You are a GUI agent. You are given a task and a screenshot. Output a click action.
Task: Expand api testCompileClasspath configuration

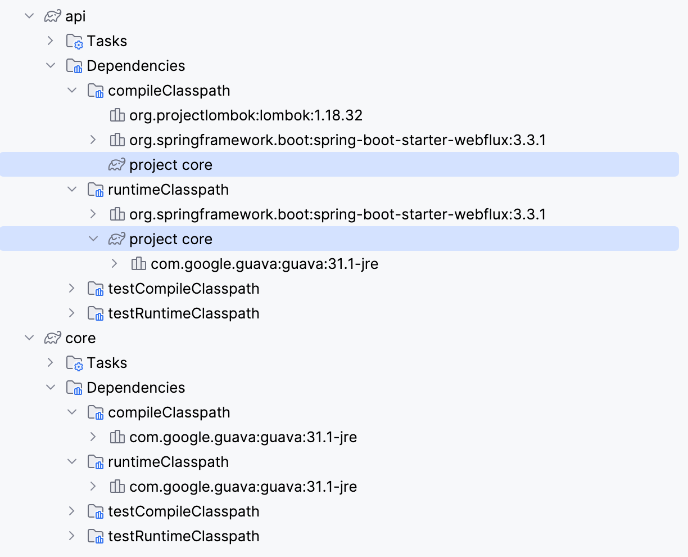click(72, 289)
